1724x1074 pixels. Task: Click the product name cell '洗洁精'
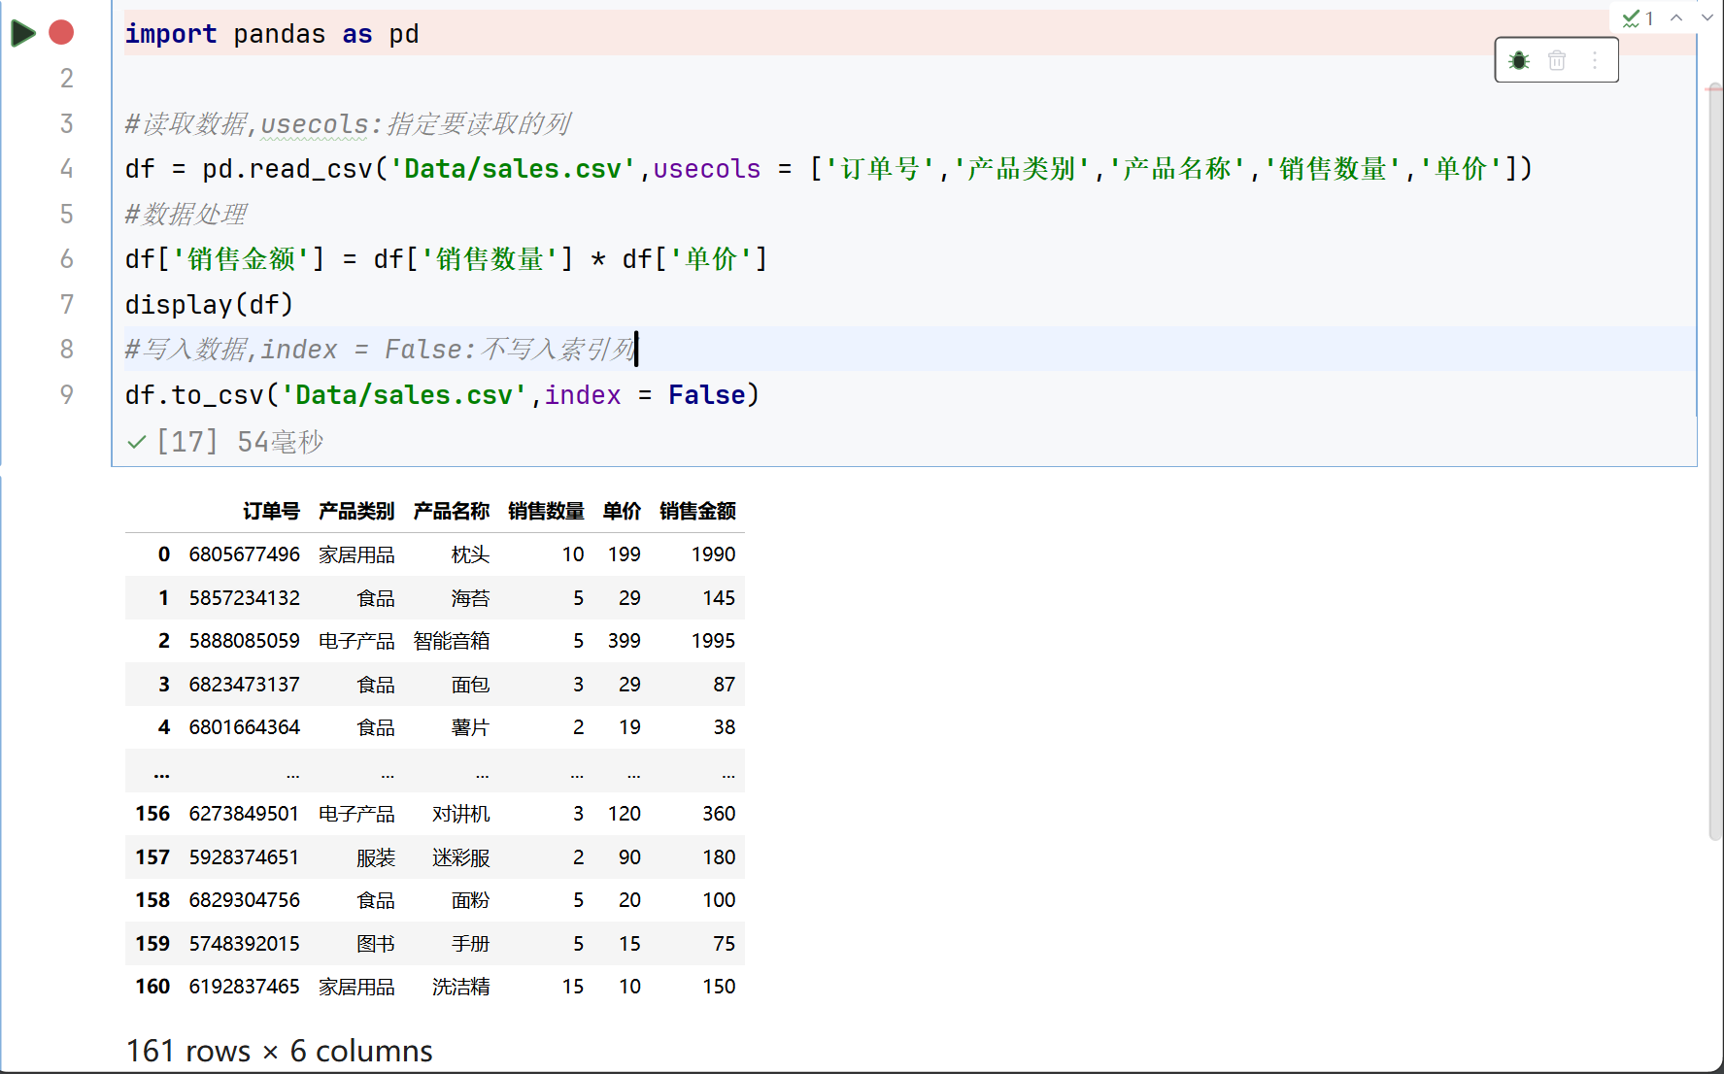coord(461,987)
